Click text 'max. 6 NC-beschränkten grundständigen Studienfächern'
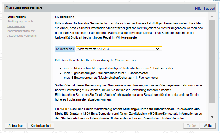Screen dimensions: 220x133 tap(103, 68)
